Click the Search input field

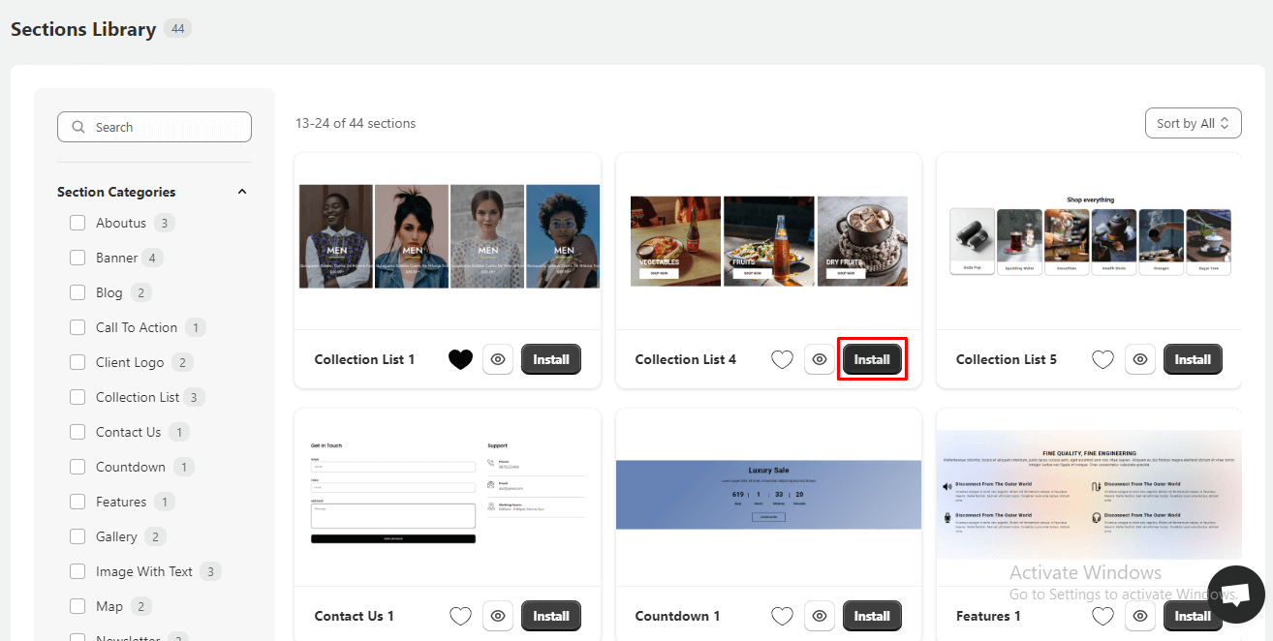pyautogui.click(x=155, y=127)
